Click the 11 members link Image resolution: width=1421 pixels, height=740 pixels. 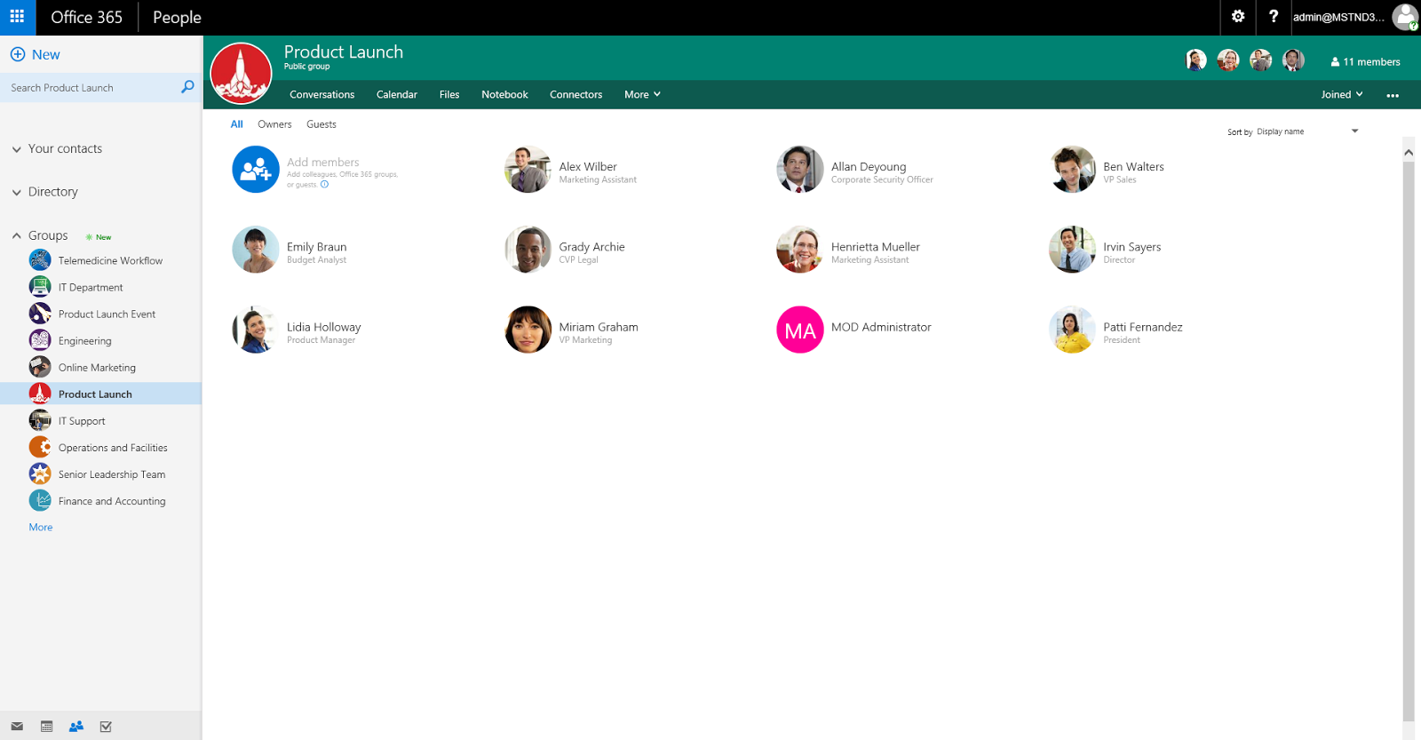[1365, 61]
